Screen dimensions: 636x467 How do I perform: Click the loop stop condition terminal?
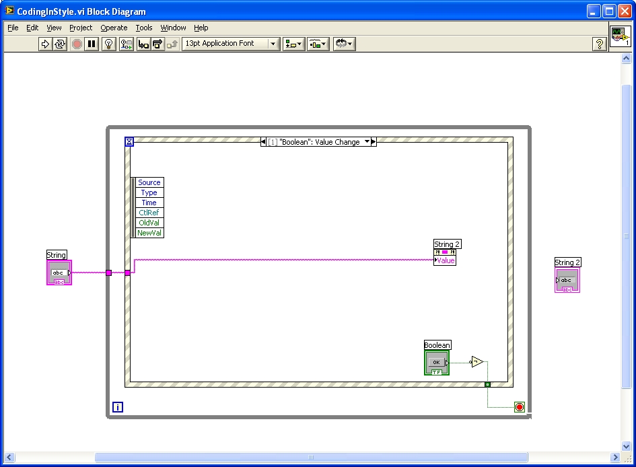click(519, 407)
